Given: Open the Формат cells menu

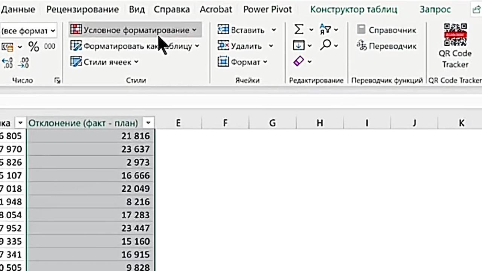Looking at the screenshot, I should point(243,62).
